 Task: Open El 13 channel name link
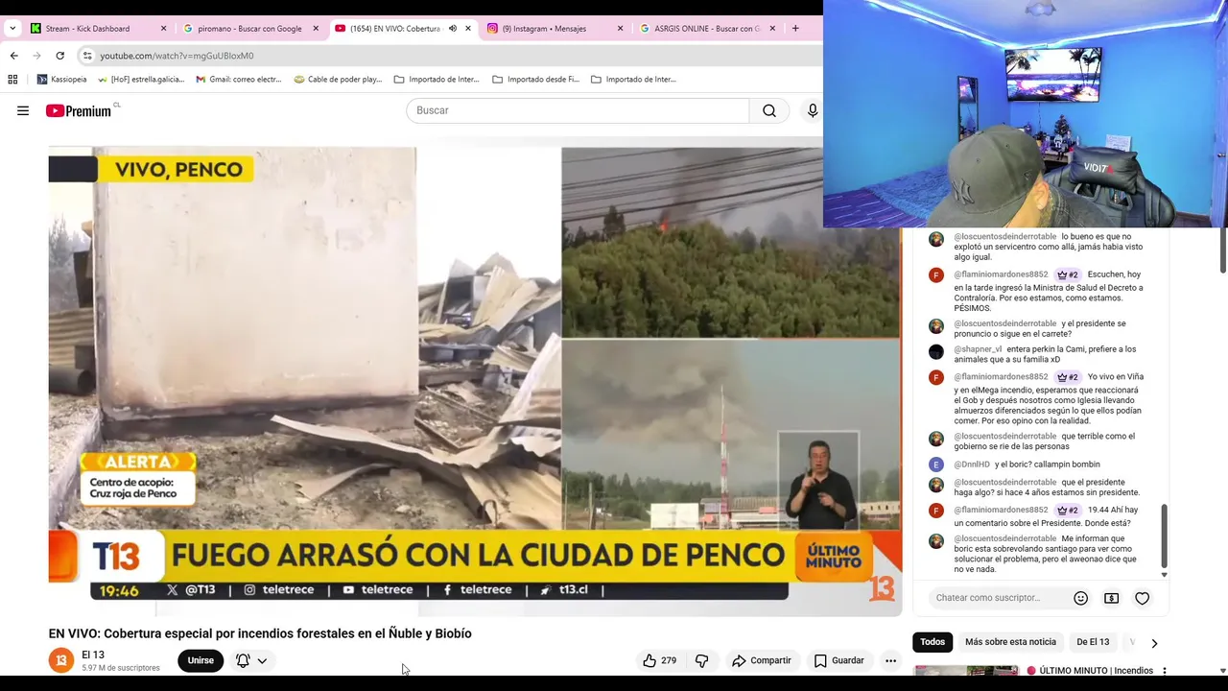(x=93, y=655)
